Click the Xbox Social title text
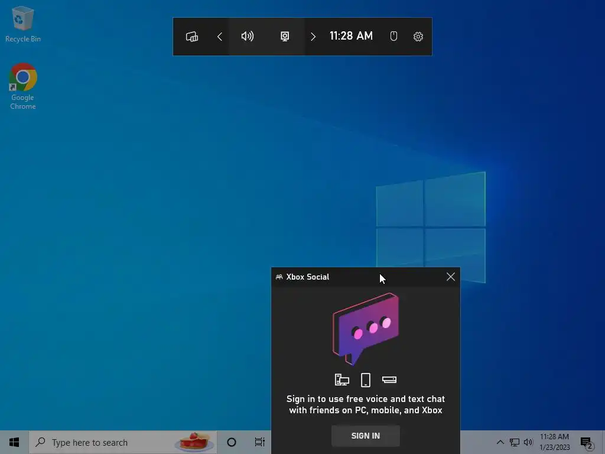605x454 pixels. [x=307, y=277]
